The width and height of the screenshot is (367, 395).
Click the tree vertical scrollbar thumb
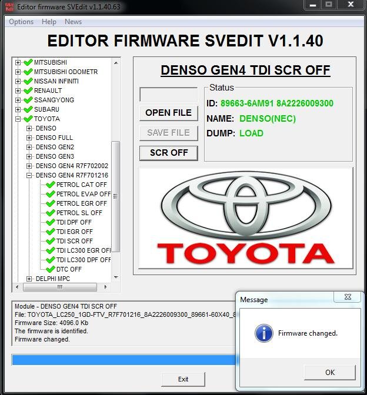point(115,196)
